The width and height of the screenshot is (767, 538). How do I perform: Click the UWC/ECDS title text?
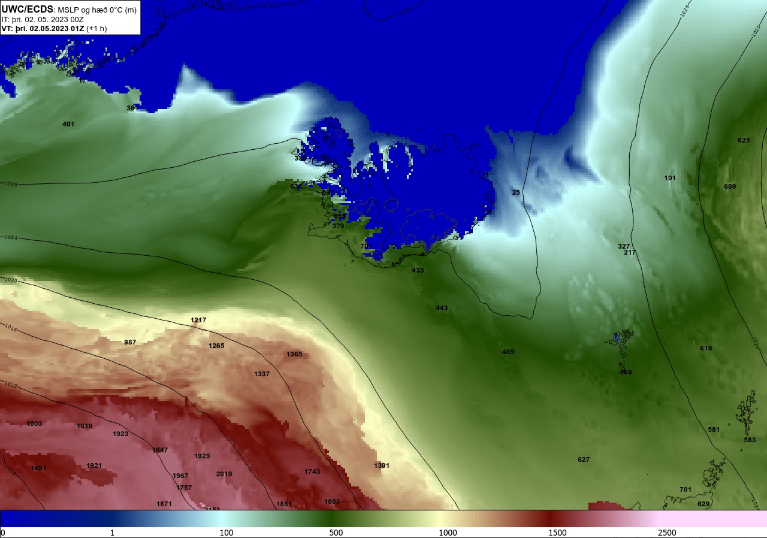pyautogui.click(x=28, y=10)
